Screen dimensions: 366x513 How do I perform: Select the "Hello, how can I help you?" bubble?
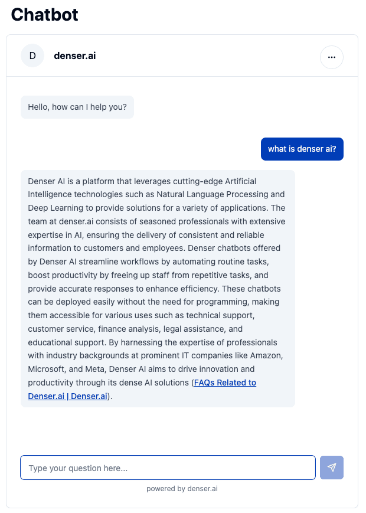77,107
